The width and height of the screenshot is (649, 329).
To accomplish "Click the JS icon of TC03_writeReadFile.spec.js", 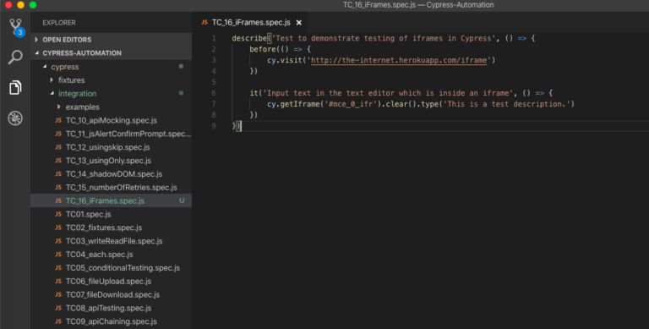I will pyautogui.click(x=58, y=241).
